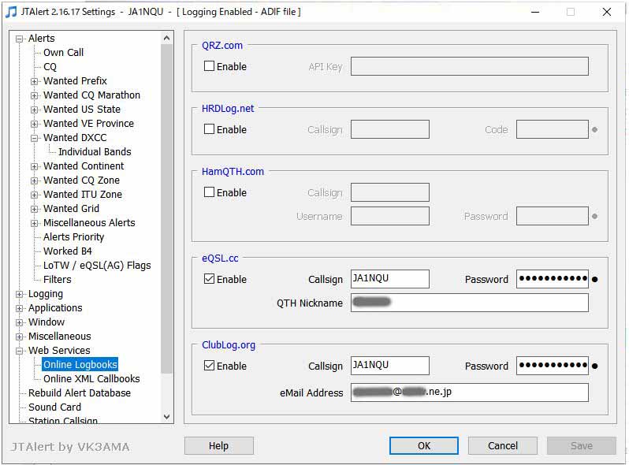Click the Help button
Screen dimensions: 629x465
218,445
